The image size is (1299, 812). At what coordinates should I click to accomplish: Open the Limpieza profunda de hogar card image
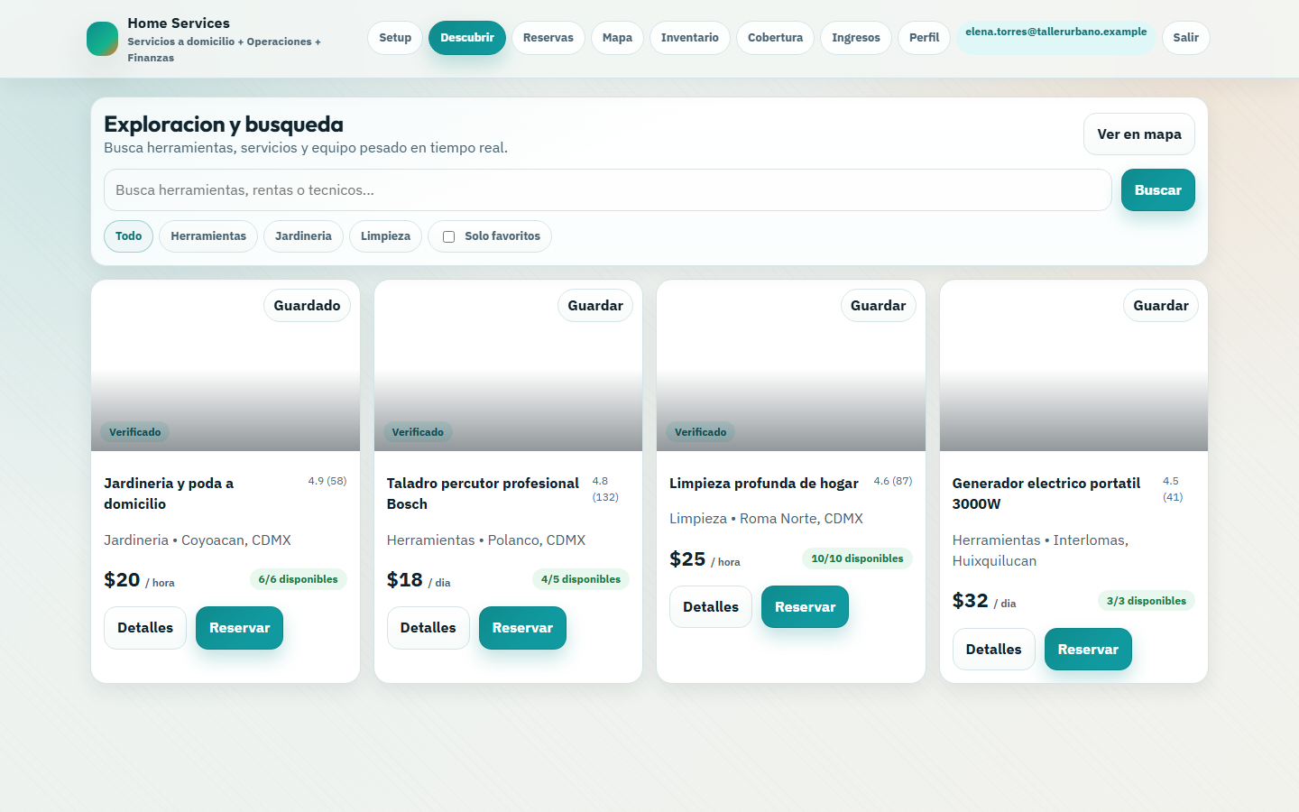pyautogui.click(x=791, y=365)
